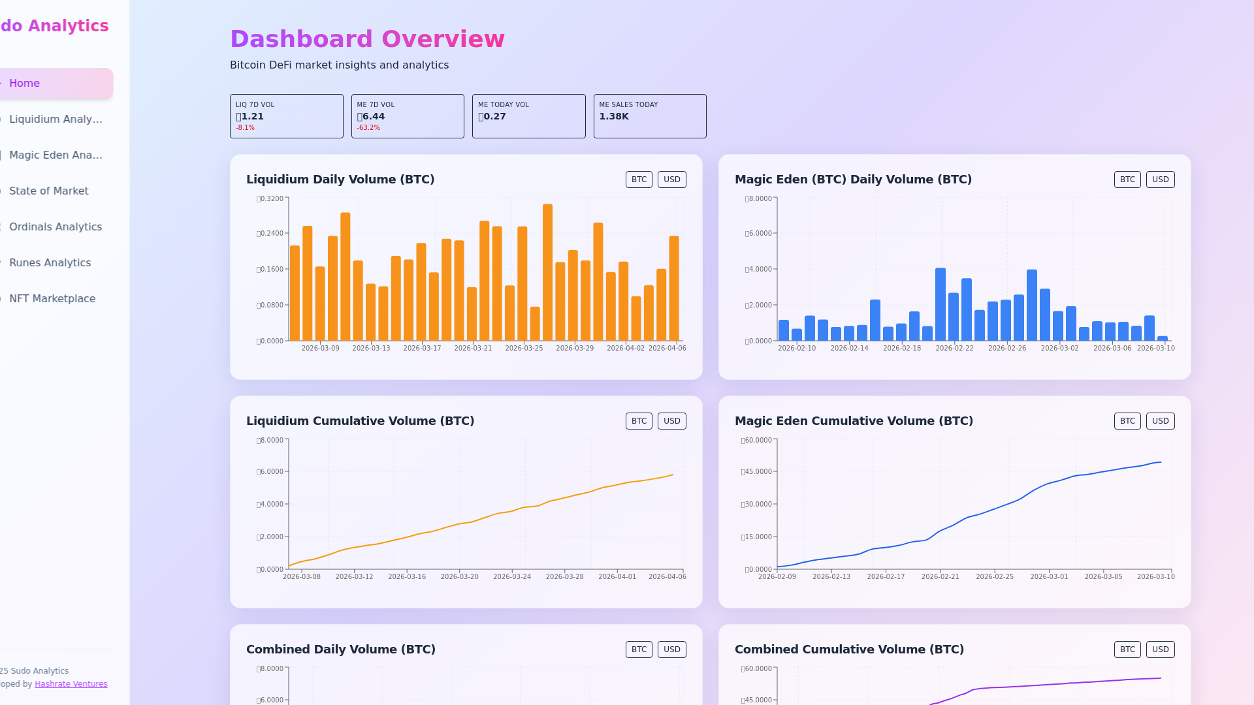Click the Combined Daily Volume (BTC) title
The image size is (1254, 705).
click(x=341, y=650)
